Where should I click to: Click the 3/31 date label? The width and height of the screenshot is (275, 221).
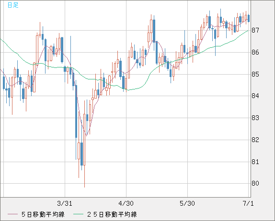pyautogui.click(x=65, y=203)
